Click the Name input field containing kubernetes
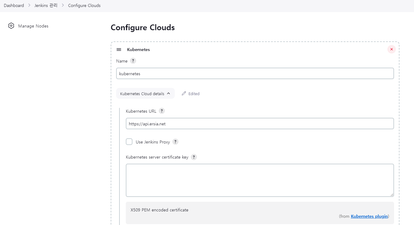Screen dimensions: 414x225 coord(255,73)
